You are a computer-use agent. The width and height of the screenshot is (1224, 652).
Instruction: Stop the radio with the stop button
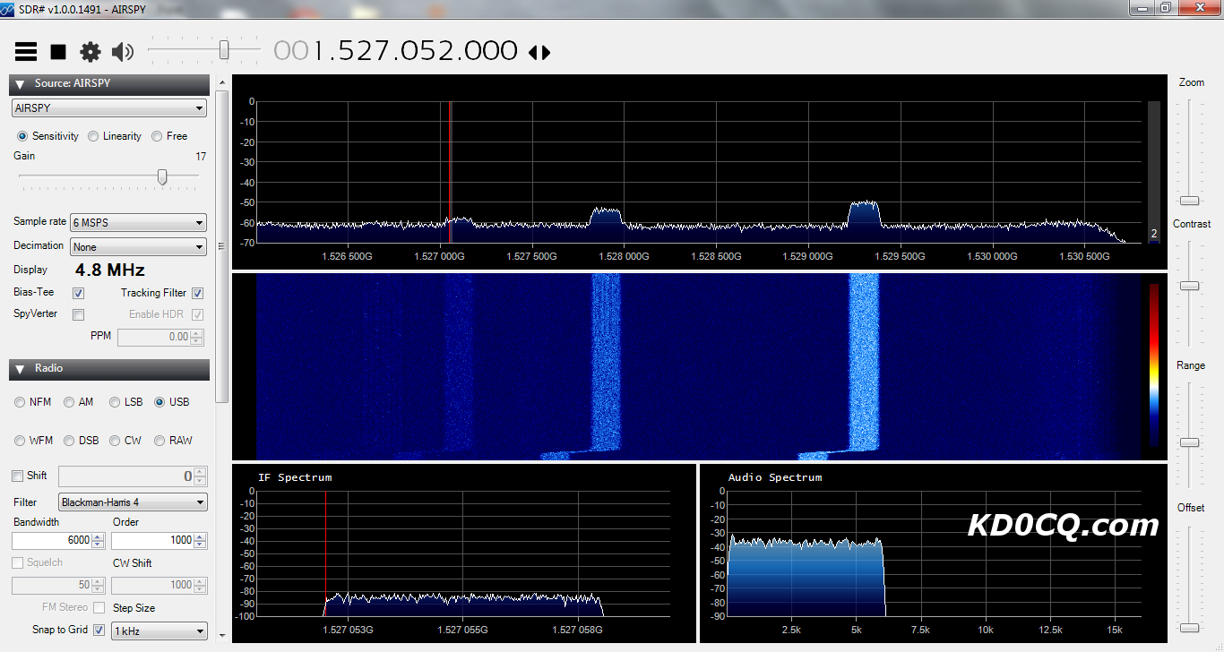pyautogui.click(x=58, y=52)
